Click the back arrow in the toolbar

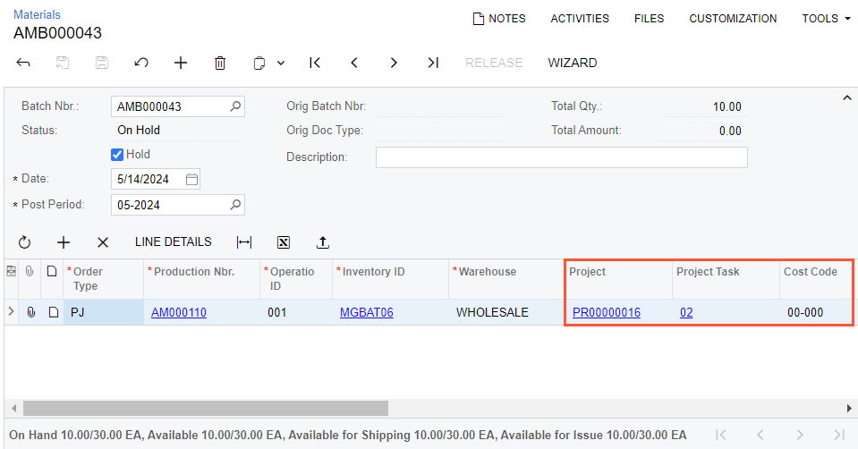click(x=24, y=63)
